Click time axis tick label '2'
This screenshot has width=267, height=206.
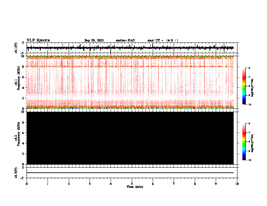[x=69, y=184]
